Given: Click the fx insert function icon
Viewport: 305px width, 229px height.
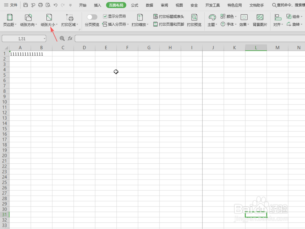Looking at the screenshot, I should (x=70, y=38).
